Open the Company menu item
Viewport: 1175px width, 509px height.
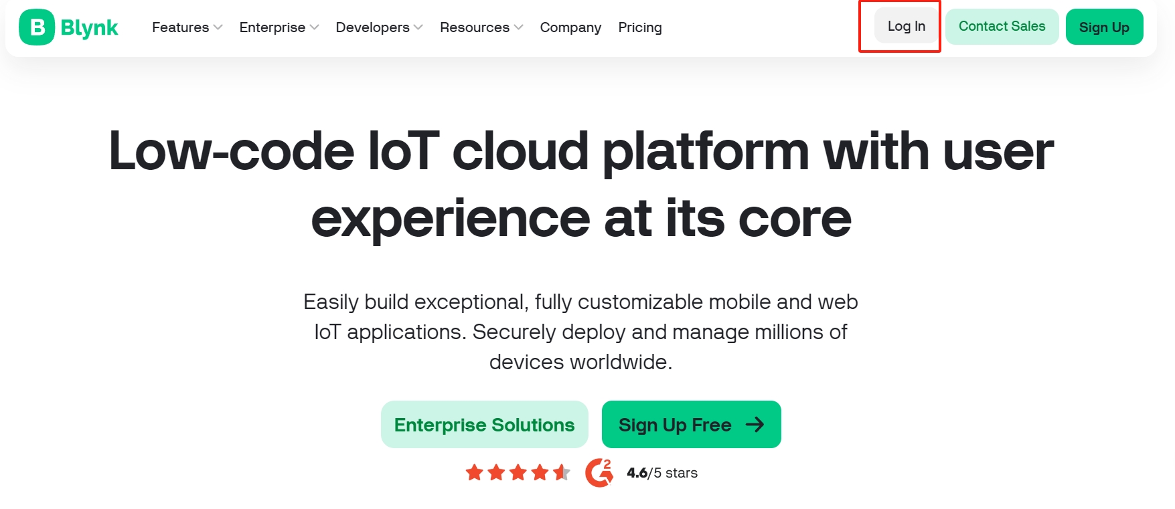[x=570, y=27]
